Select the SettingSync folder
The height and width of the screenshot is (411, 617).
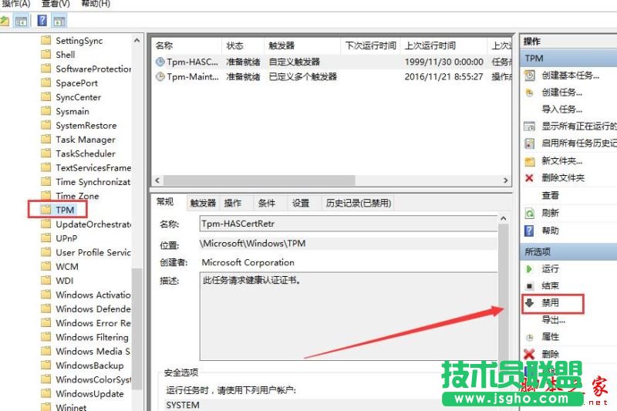point(79,41)
